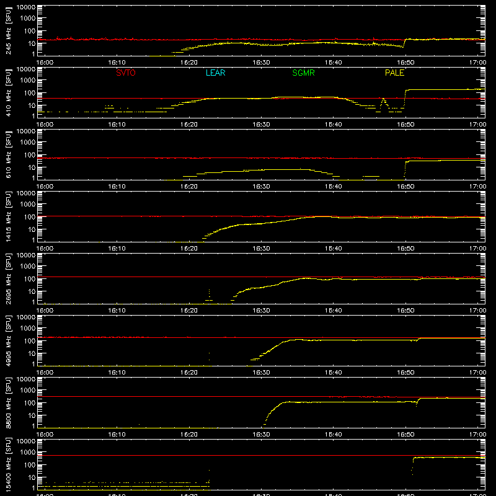The image size is (496, 496).
Task: Click 16:30 tick label below 2695 MHz panel
Action: 261,311
